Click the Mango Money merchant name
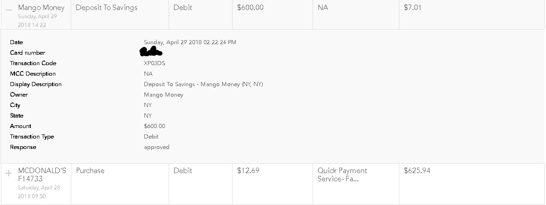Image resolution: width=546 pixels, height=205 pixels. [x=41, y=8]
